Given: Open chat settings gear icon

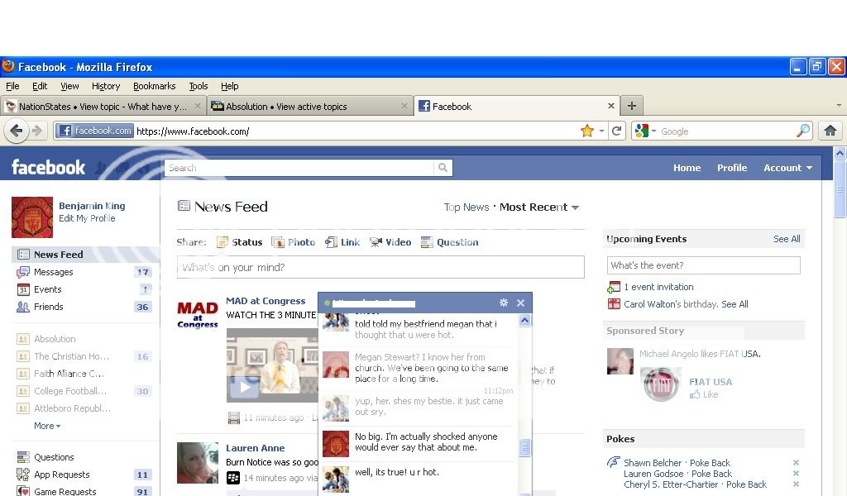Looking at the screenshot, I should click(503, 303).
